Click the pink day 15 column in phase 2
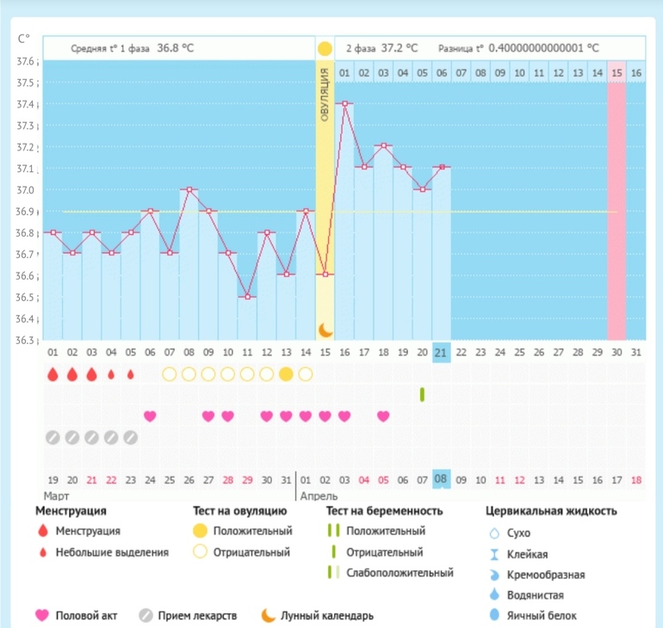663x628 pixels. click(x=617, y=206)
